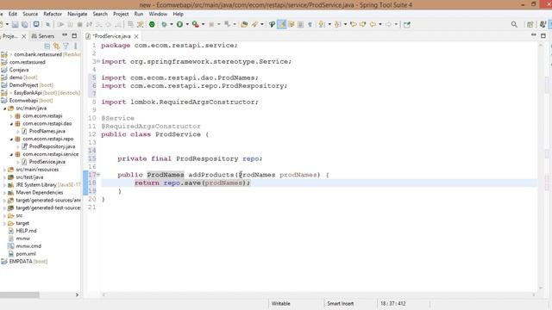Click the Save toolbar icon
Image resolution: width=552 pixels, height=310 pixels.
click(16, 24)
